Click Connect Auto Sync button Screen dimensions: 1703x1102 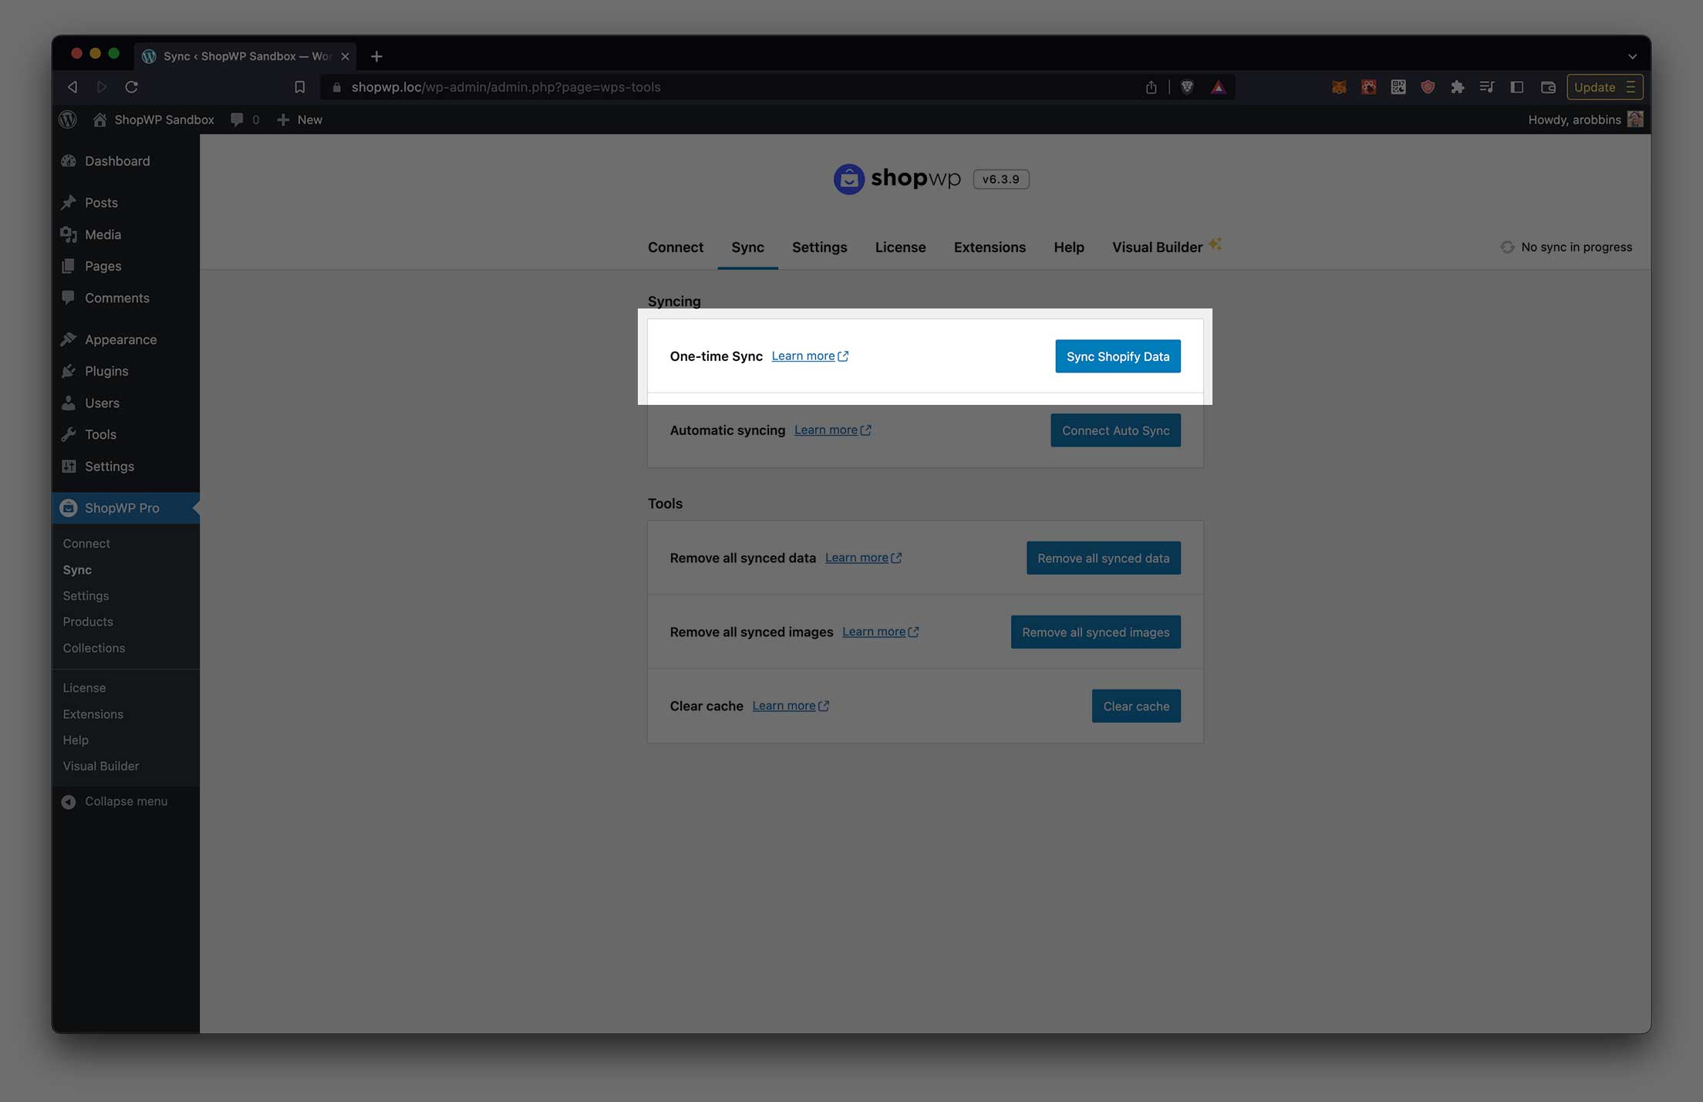[x=1115, y=430]
